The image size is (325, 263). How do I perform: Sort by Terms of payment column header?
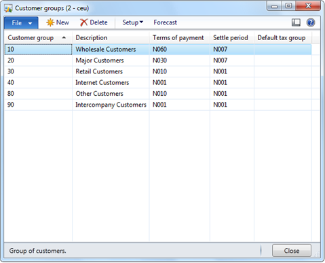(180, 37)
